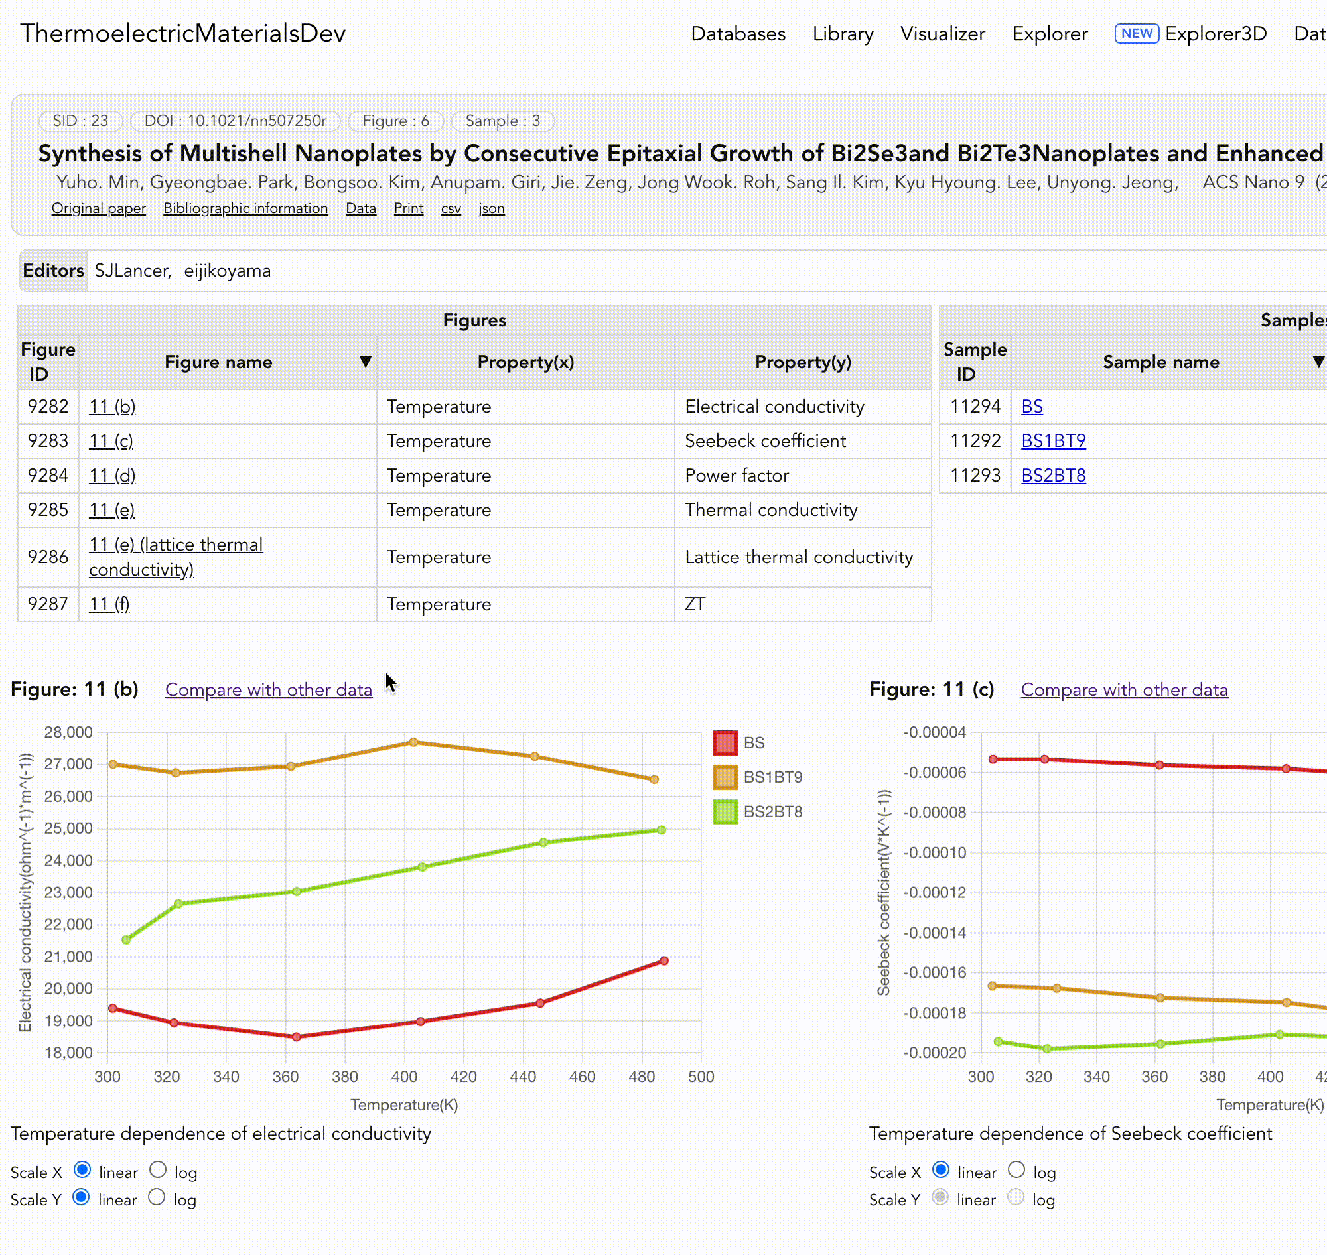
Task: Click the highest BS1BT9 data point near 400 K
Action: [413, 742]
